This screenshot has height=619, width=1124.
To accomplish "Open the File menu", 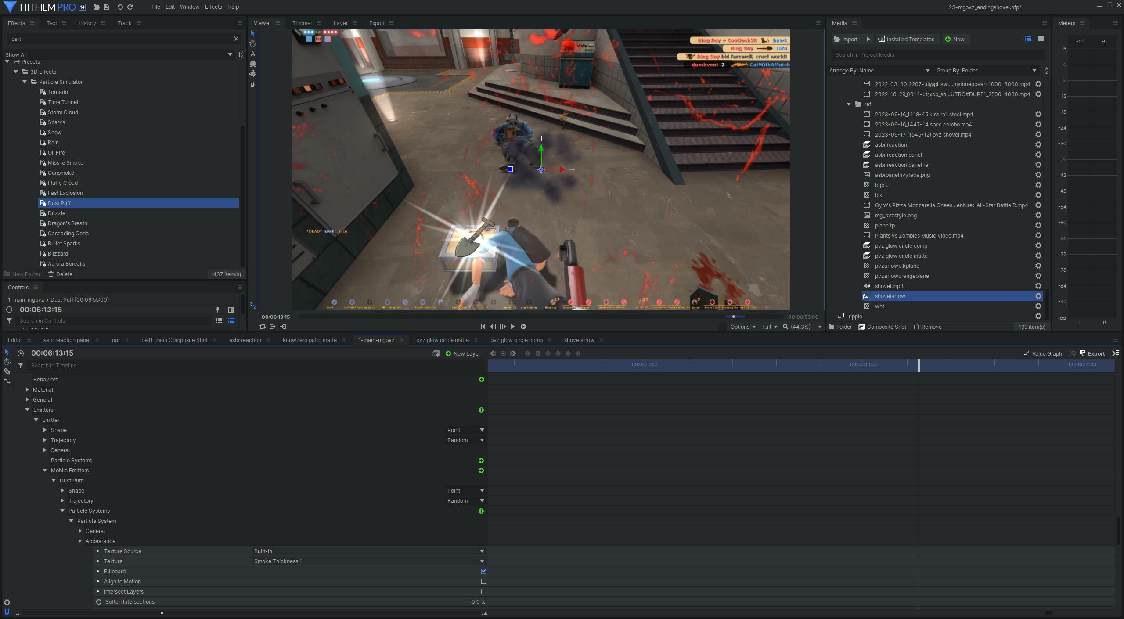I will 155,7.
